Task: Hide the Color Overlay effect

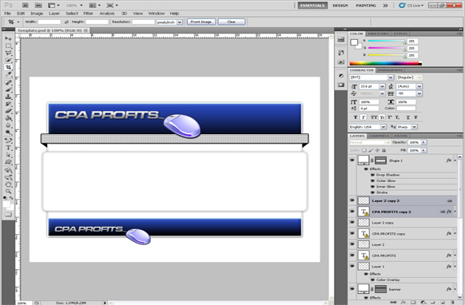Action: coord(372,279)
